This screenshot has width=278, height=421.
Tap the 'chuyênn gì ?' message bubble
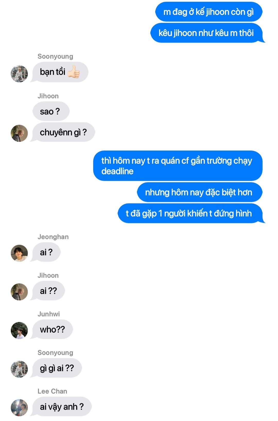point(63,132)
